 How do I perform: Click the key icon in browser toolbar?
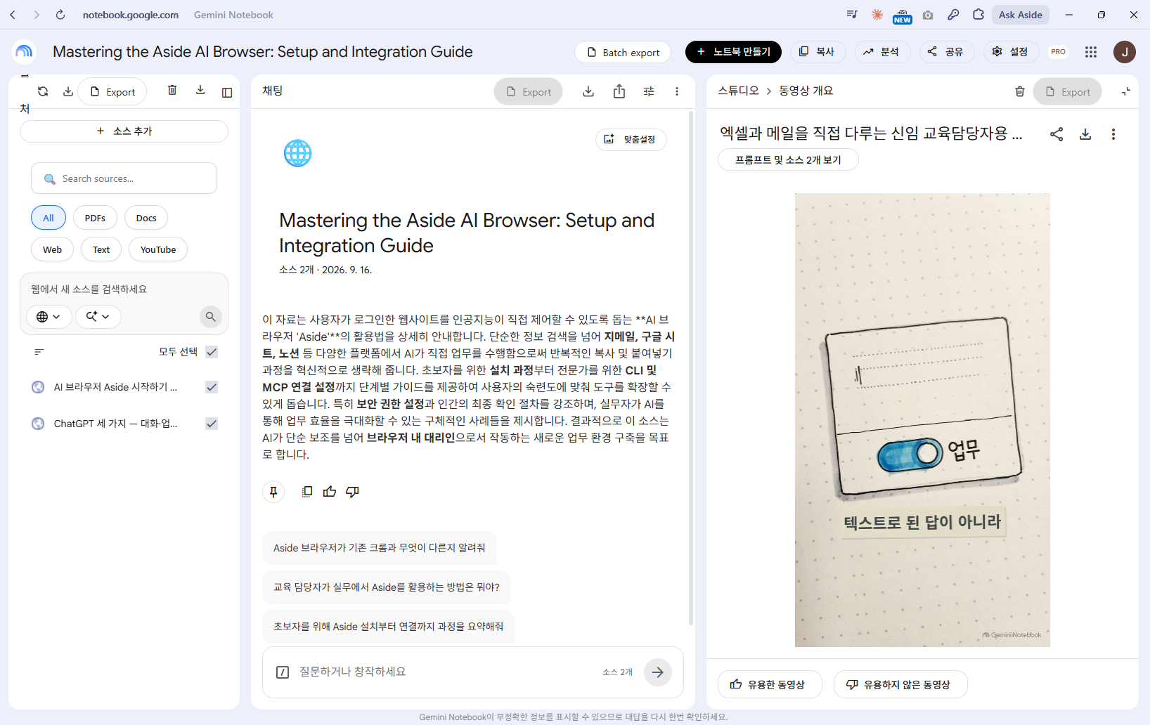(953, 15)
